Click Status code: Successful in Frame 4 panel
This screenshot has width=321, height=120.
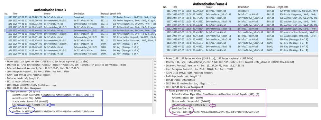(191, 101)
